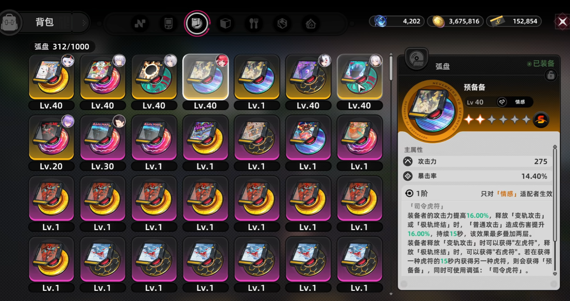
Task: Click the 情感 attribute heart icon
Action: point(502,102)
